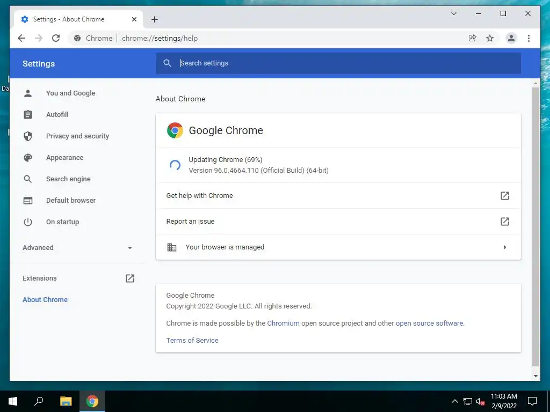Open the Chromium project link
Image resolution: width=550 pixels, height=412 pixels.
284,323
